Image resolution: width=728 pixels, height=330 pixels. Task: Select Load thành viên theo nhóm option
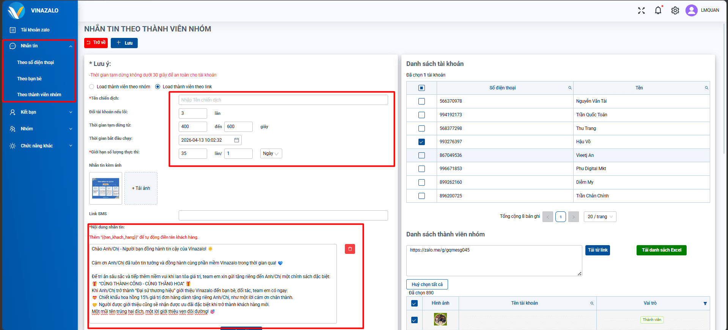[92, 87]
